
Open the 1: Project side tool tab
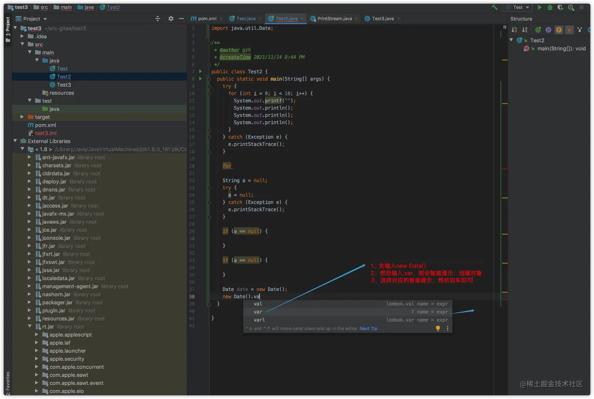(7, 29)
